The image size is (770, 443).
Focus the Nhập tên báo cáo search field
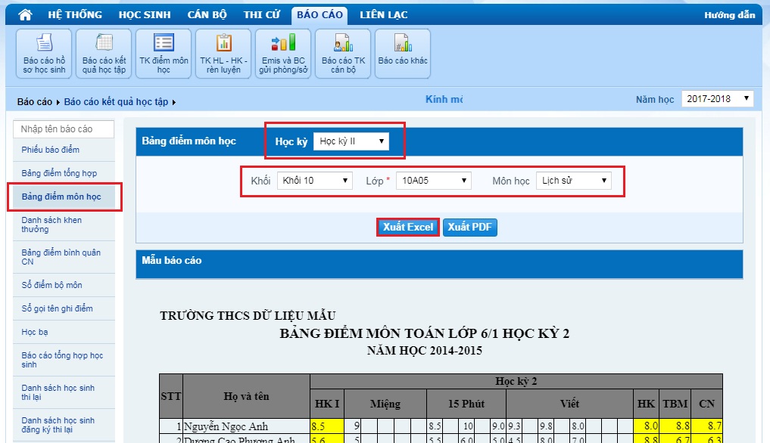[64, 129]
